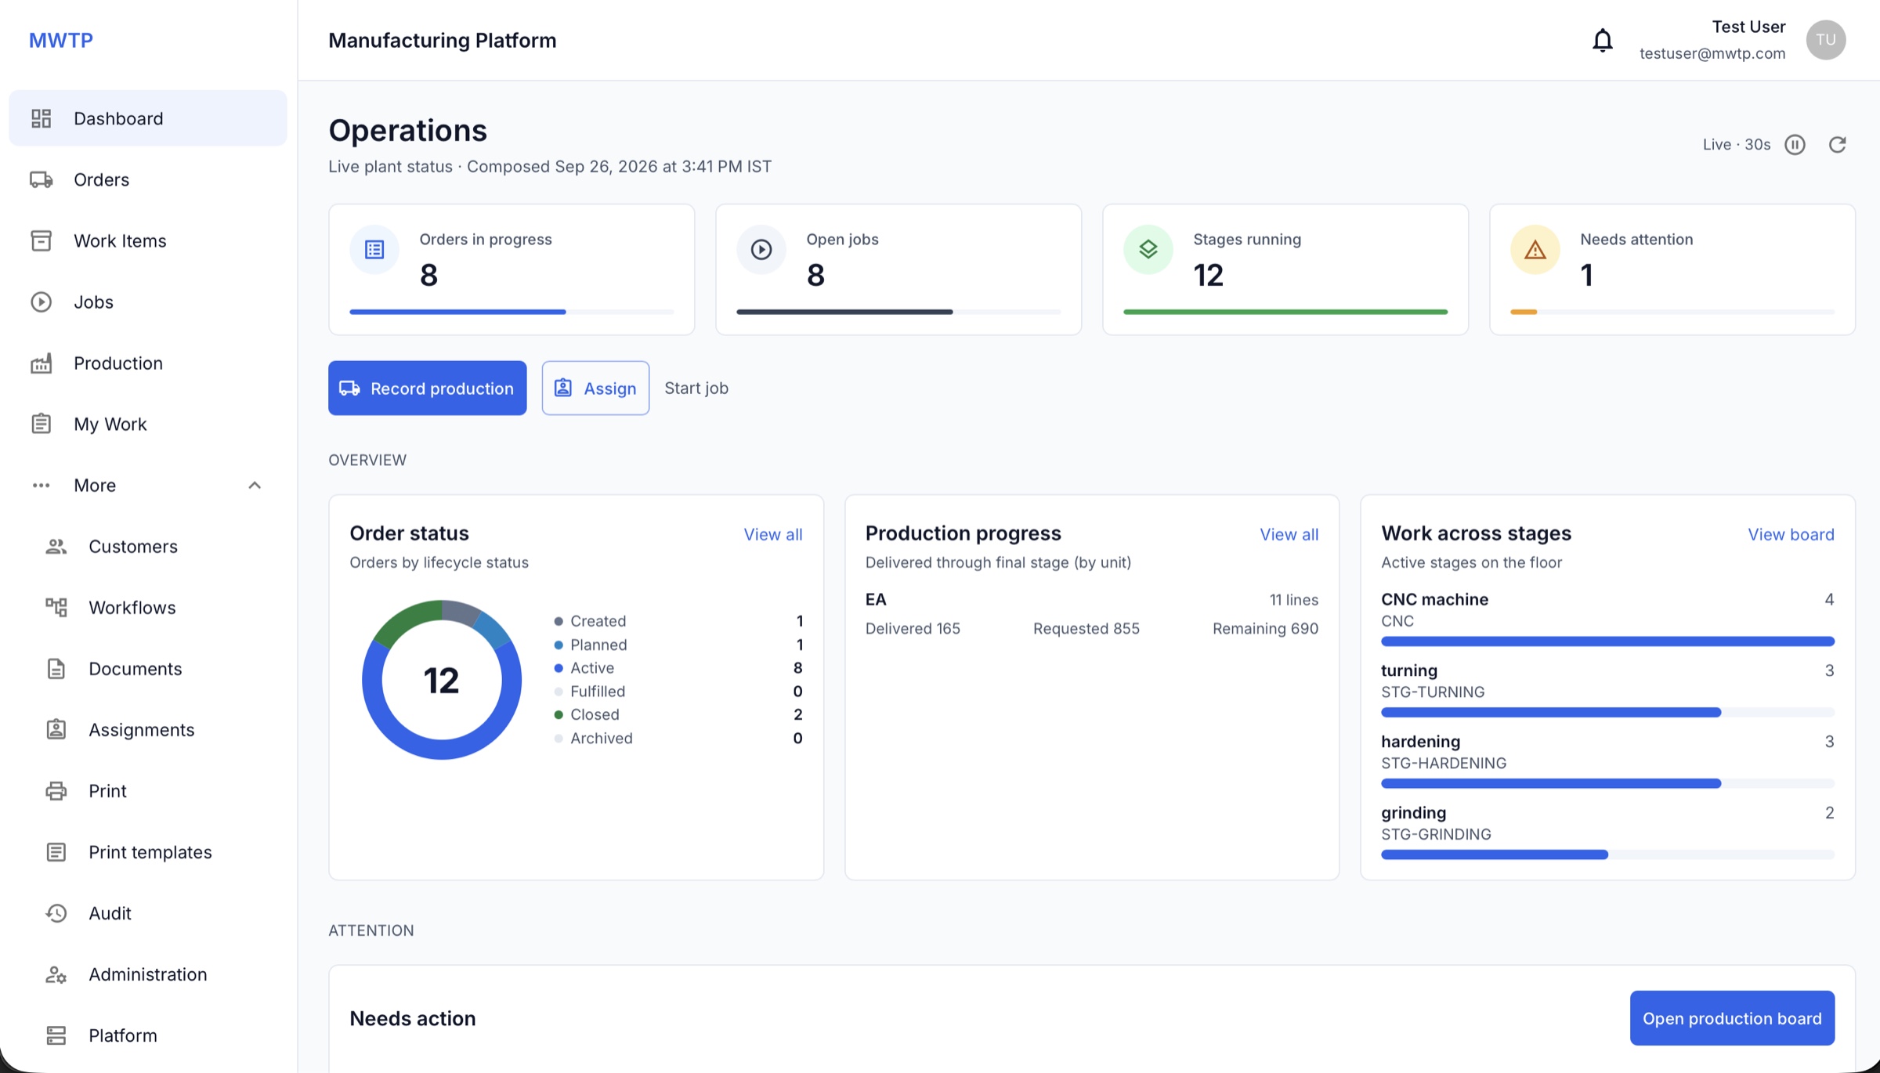Click the order status donut chart

(x=442, y=680)
